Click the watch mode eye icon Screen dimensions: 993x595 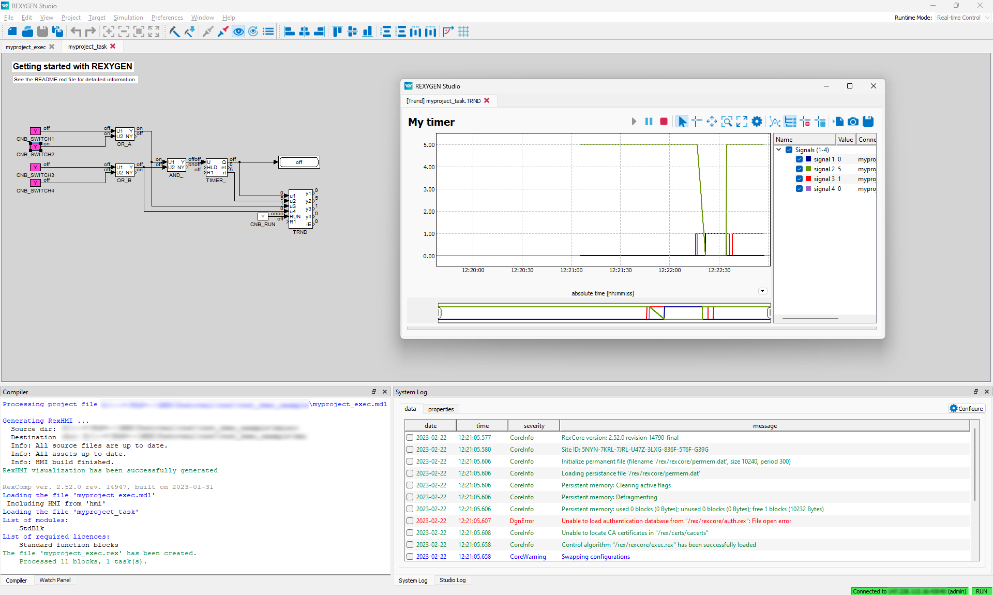click(238, 32)
